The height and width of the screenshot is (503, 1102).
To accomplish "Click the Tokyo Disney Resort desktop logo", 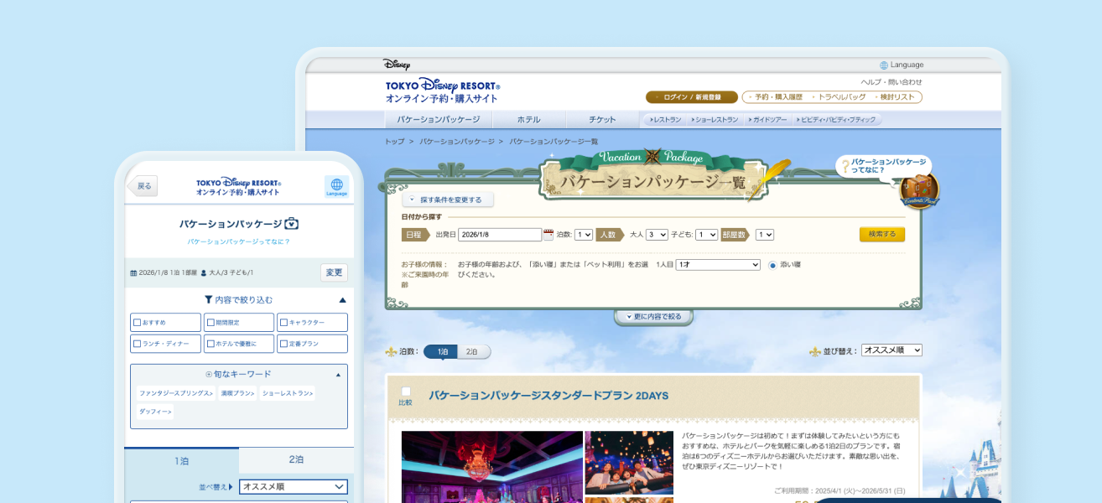I will click(442, 91).
